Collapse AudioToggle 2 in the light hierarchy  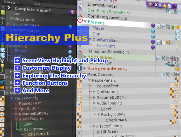click(x=94, y=103)
